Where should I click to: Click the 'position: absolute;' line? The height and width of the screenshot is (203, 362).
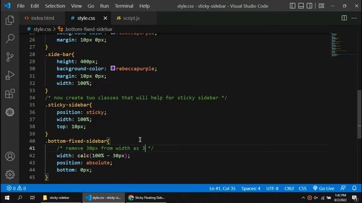point(84,163)
